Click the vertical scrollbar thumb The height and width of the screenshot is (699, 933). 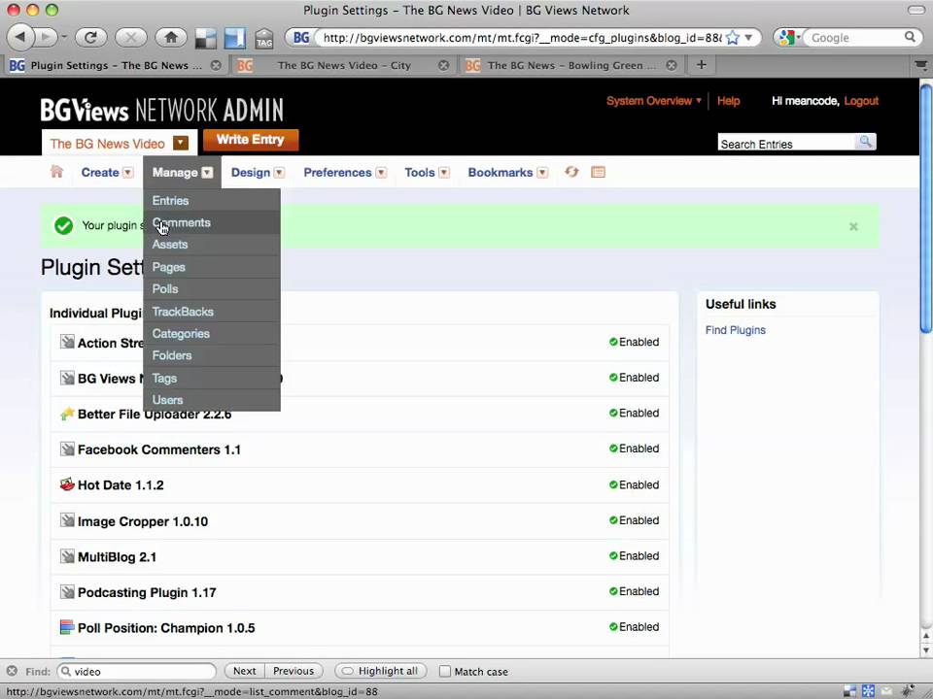pyautogui.click(x=925, y=208)
